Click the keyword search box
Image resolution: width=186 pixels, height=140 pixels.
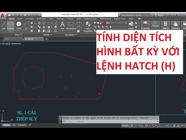pyautogui.click(x=135, y=15)
